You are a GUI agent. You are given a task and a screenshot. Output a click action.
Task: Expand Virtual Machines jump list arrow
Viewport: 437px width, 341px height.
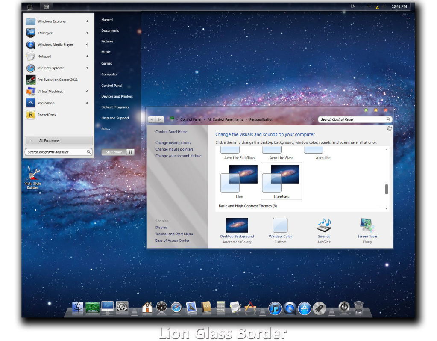coord(87,91)
